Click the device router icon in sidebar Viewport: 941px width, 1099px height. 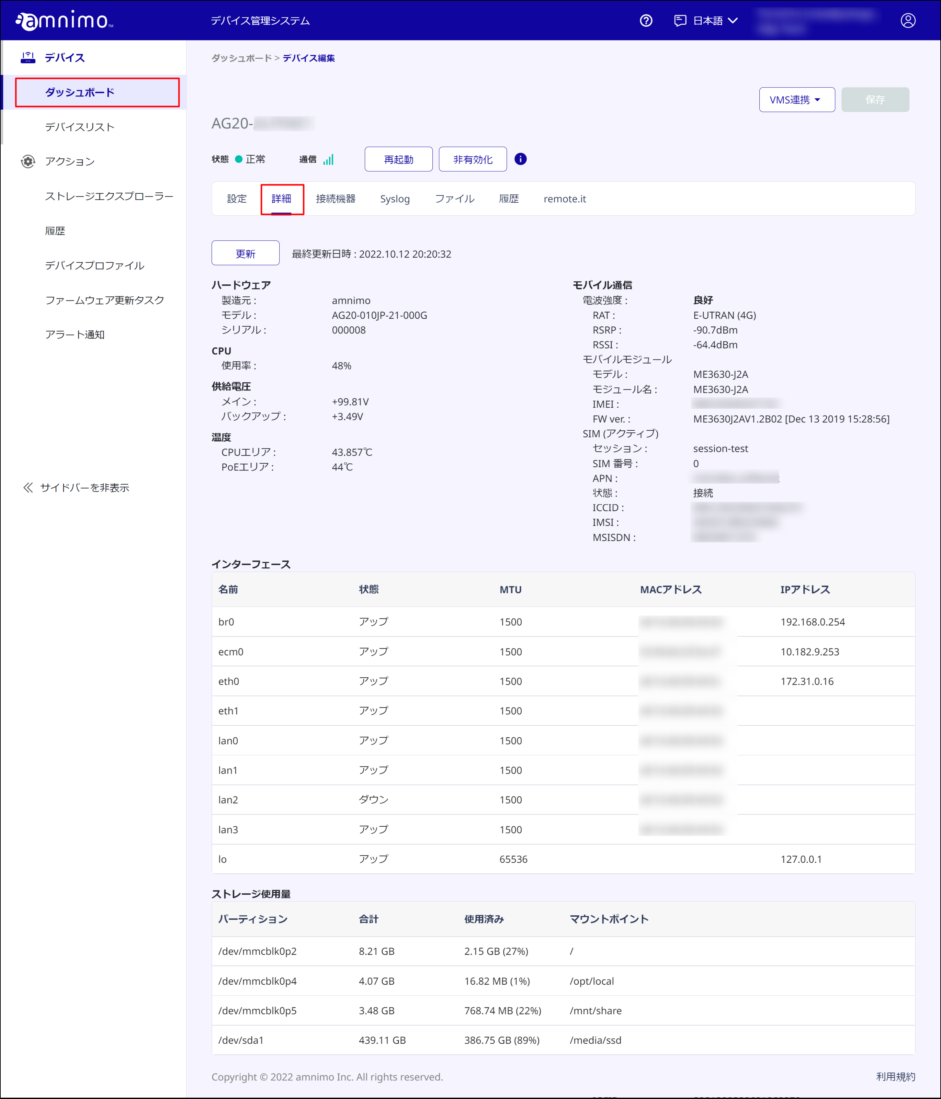point(27,57)
